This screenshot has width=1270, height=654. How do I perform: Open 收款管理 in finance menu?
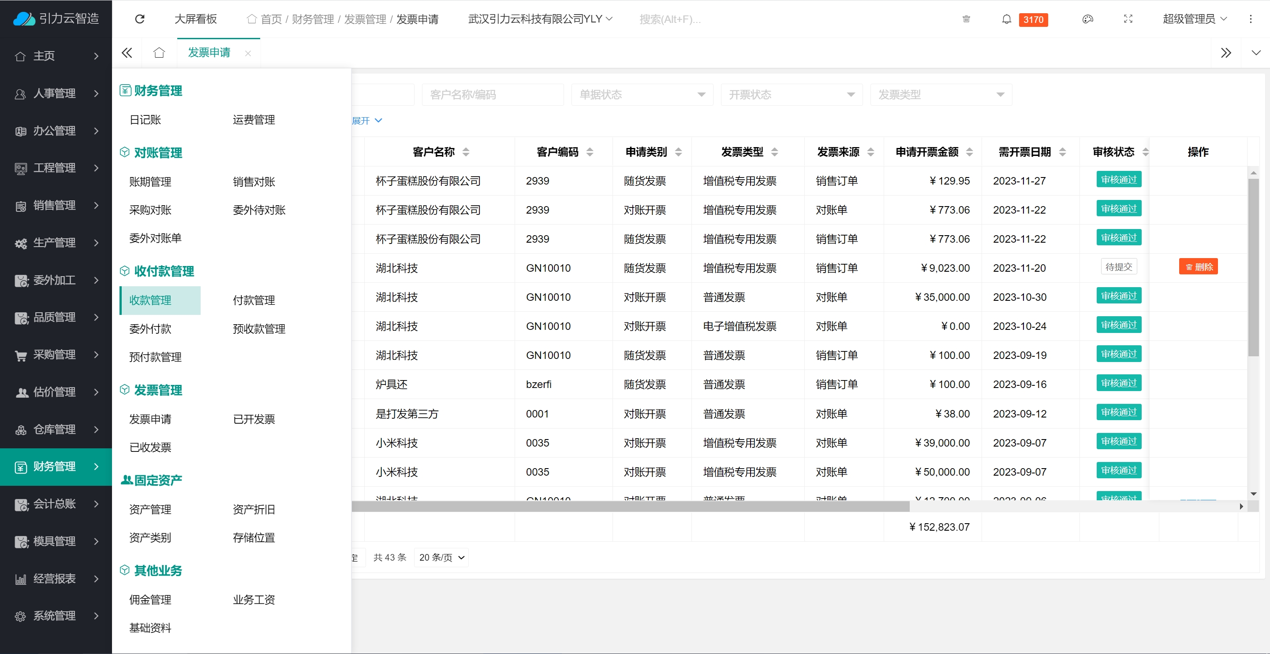pyautogui.click(x=150, y=300)
